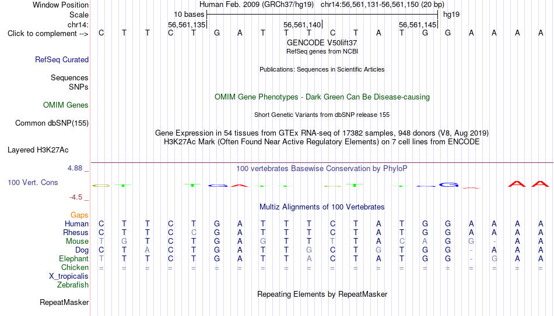Open the OMIM Genes track label
The height and width of the screenshot is (316, 554).
pos(66,105)
